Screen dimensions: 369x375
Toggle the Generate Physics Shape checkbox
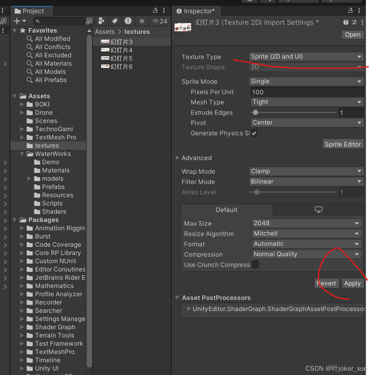(255, 133)
